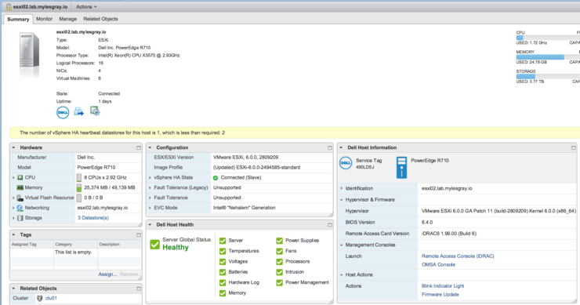The image size is (580, 305).
Task: Click the Processors health checkmark
Action: [279, 261]
